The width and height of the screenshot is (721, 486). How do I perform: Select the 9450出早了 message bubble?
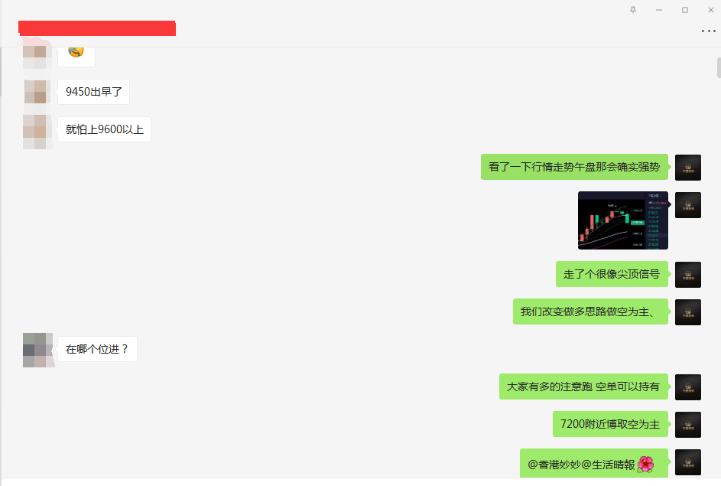coord(94,92)
